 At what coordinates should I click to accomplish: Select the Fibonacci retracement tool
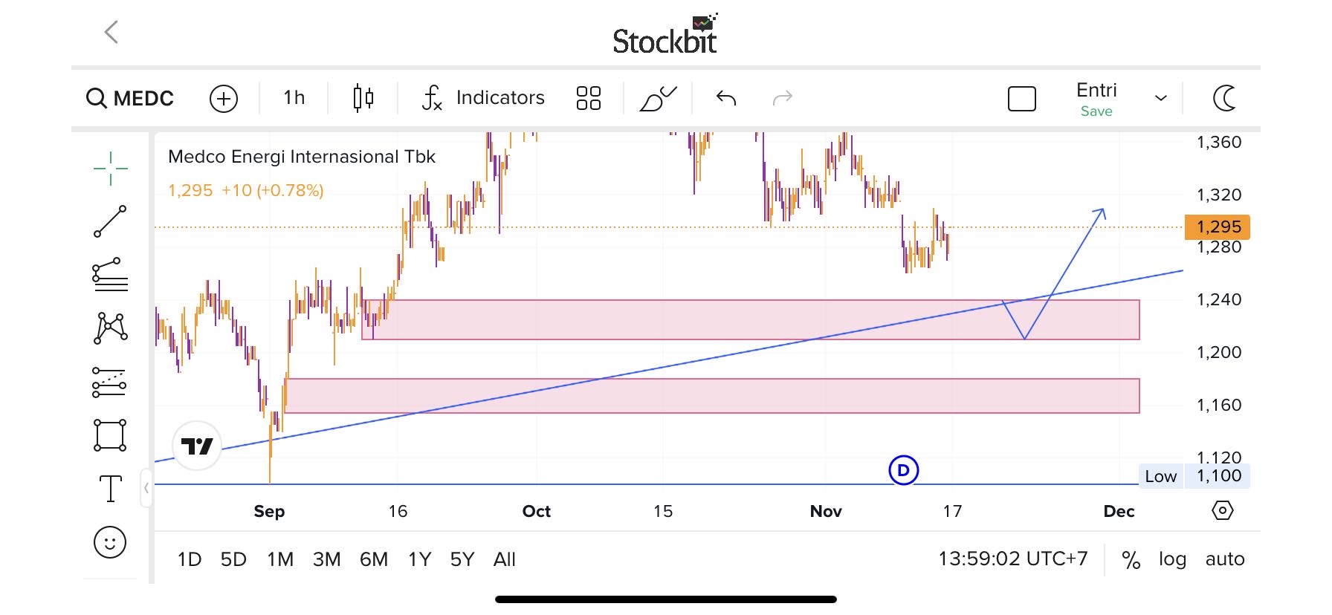point(110,275)
